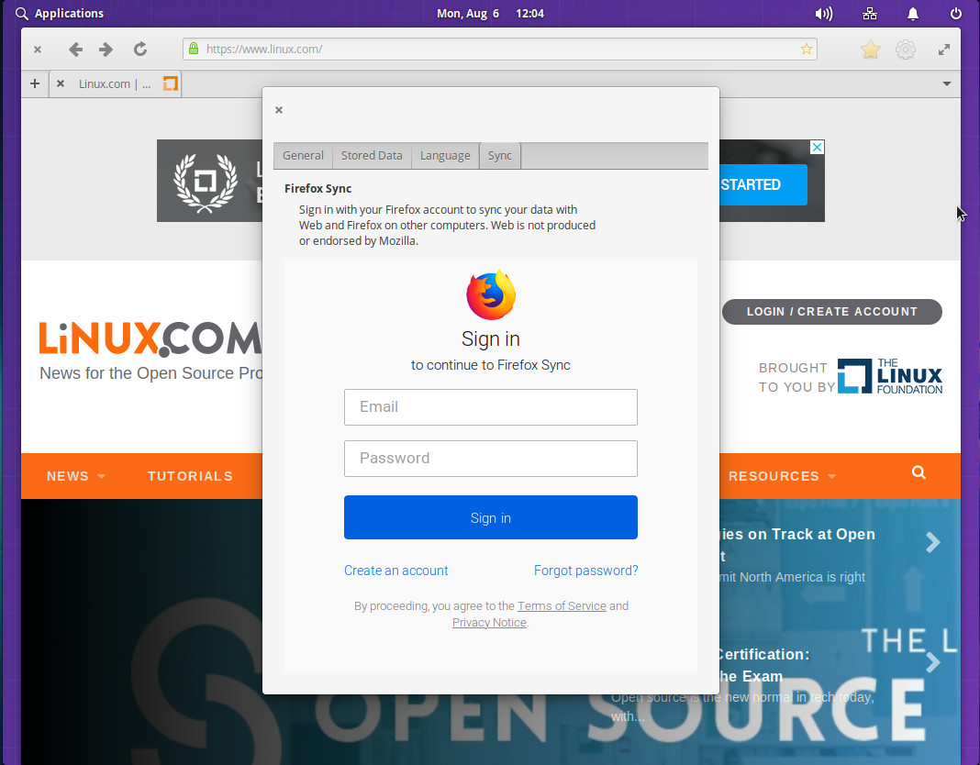Open TUTORIALS in the Linux.com navbar
The image size is (980, 765).
tap(190, 476)
